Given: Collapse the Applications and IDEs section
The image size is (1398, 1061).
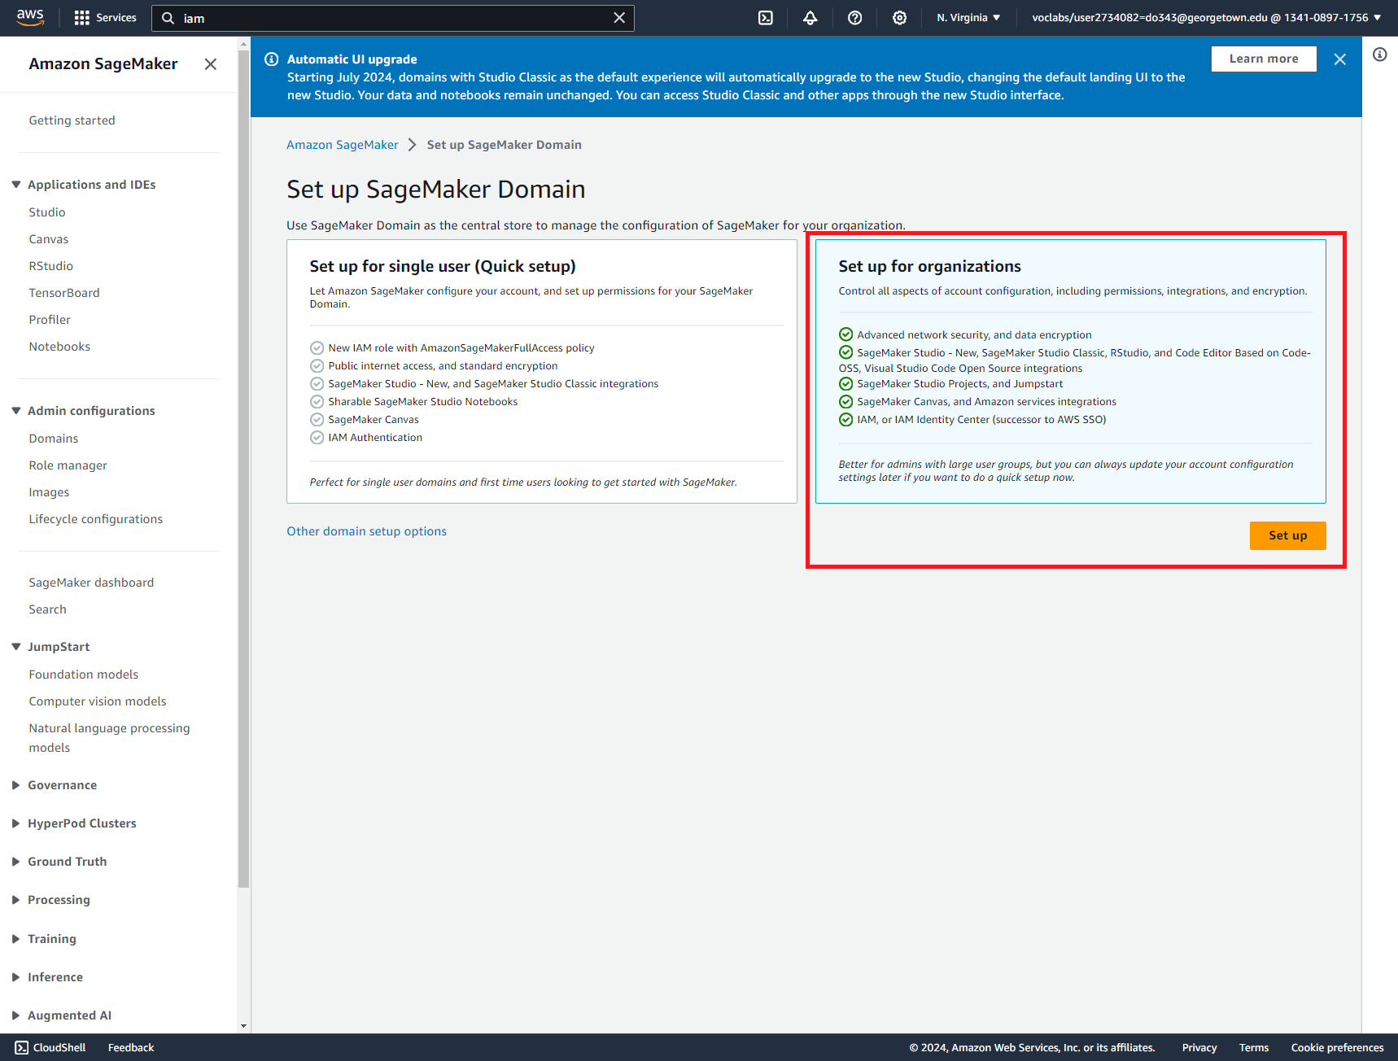Looking at the screenshot, I should 16,185.
